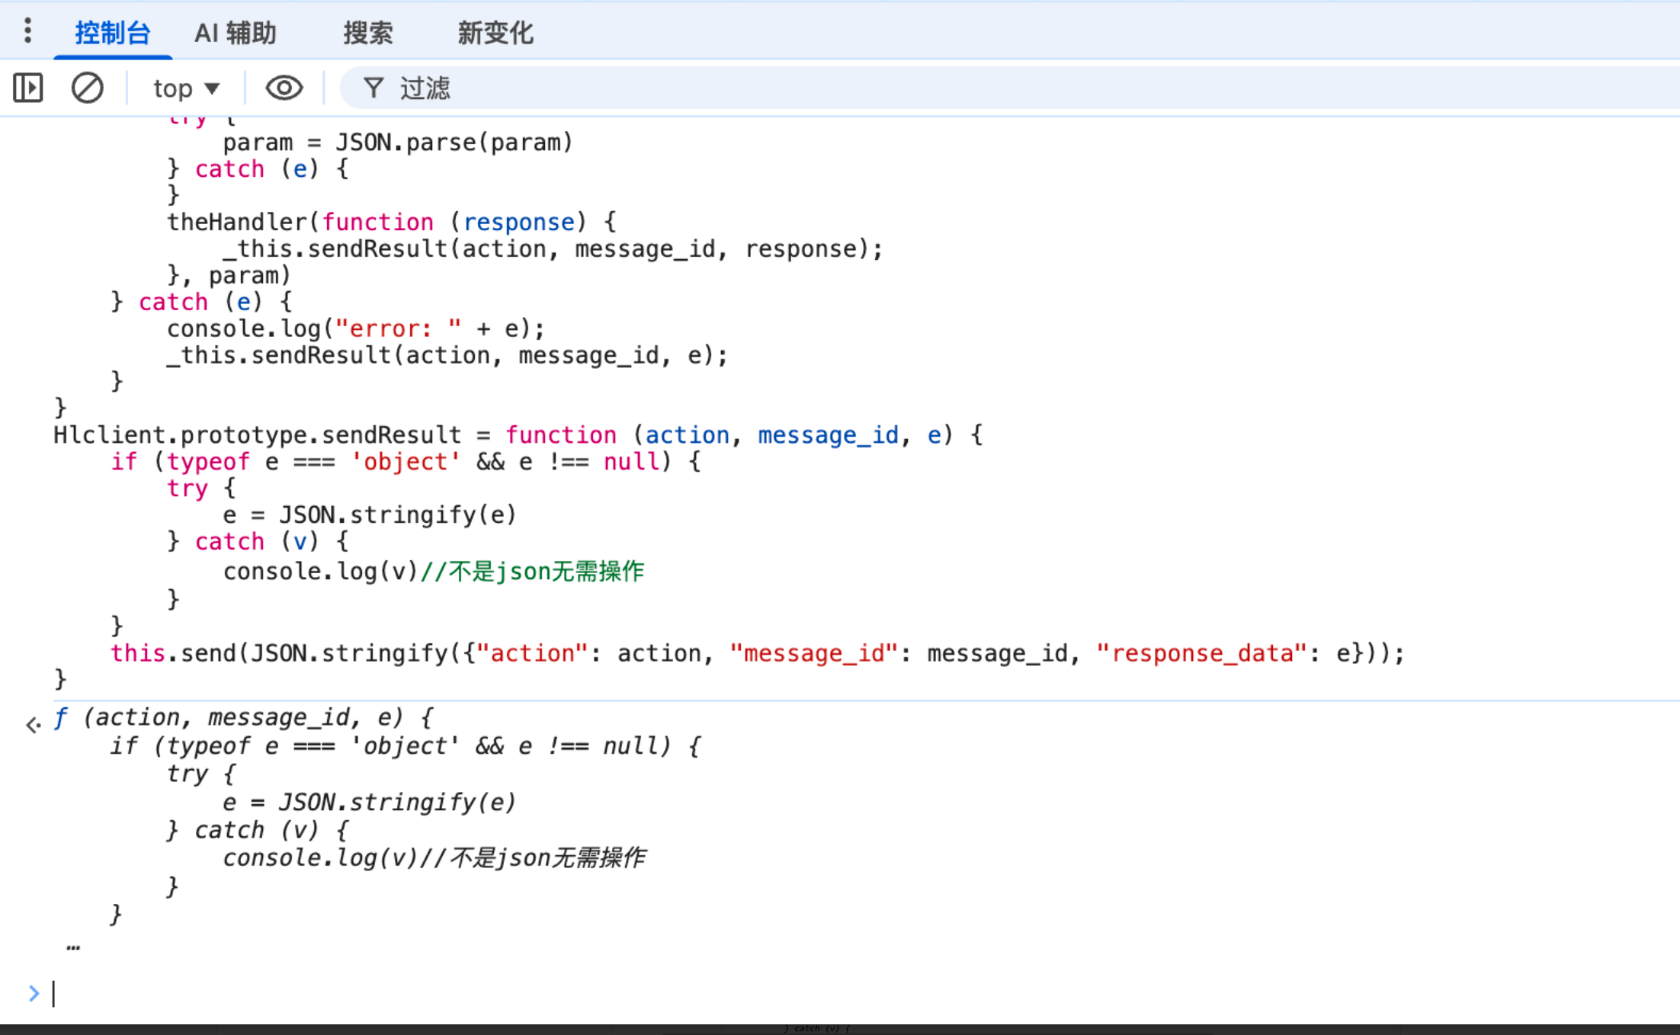Click the italic ƒ function symbol
This screenshot has width=1680, height=1035.
[60, 718]
